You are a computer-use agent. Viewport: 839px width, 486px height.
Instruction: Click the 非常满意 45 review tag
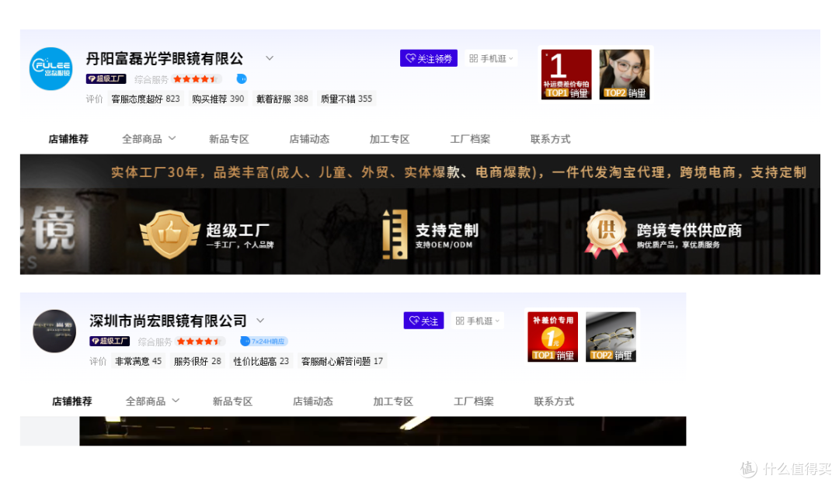click(138, 362)
